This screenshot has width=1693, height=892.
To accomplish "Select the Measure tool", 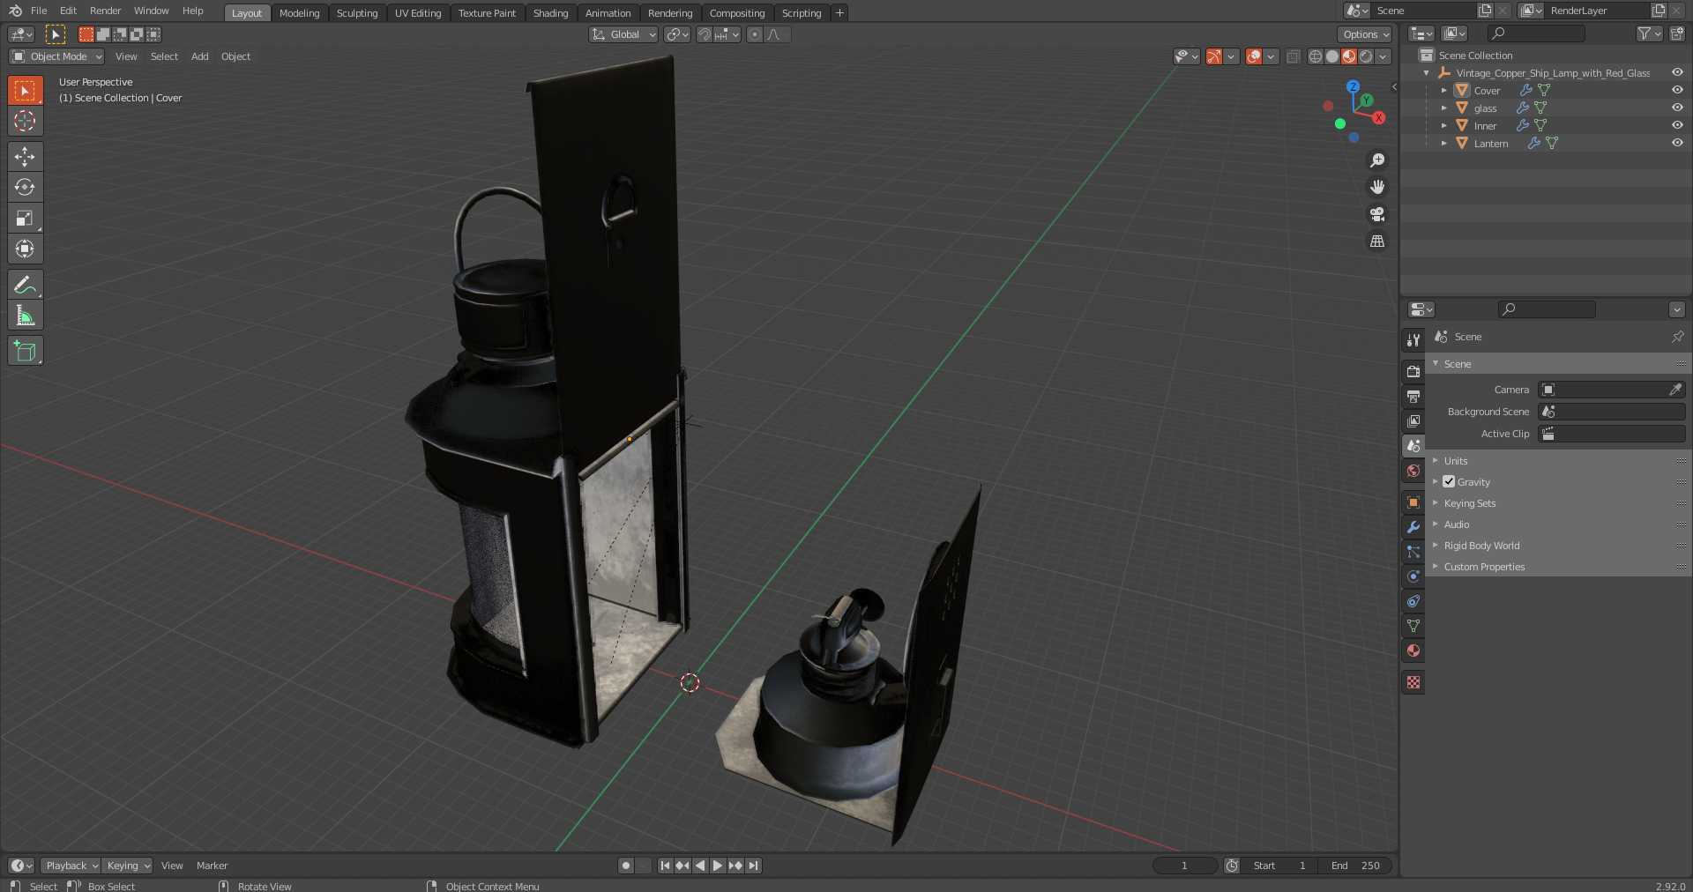I will click(25, 316).
